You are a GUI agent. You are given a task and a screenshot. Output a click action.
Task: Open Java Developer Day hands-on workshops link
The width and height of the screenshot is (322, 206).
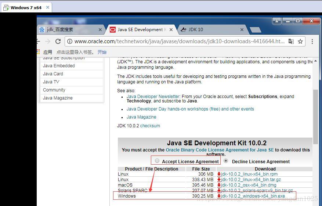click(x=190, y=109)
